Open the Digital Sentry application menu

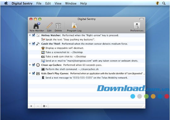click(x=22, y=3)
